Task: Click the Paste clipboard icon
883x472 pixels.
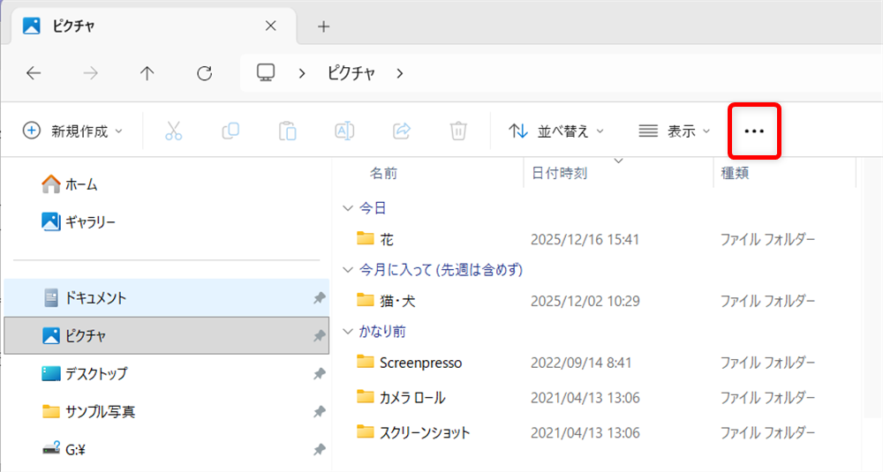Action: [287, 131]
